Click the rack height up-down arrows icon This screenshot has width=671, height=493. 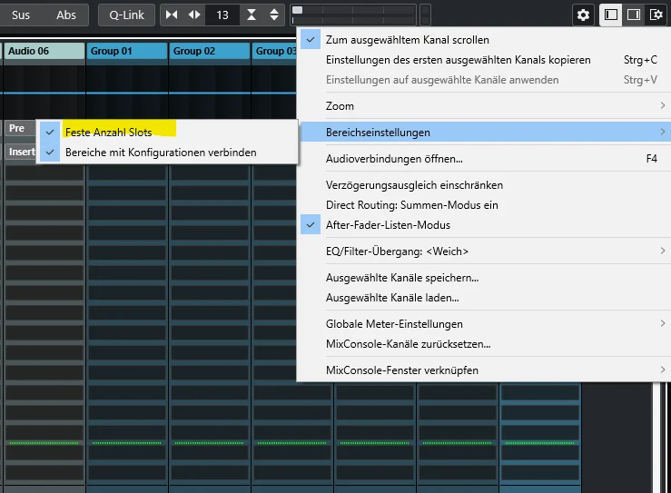pos(274,15)
